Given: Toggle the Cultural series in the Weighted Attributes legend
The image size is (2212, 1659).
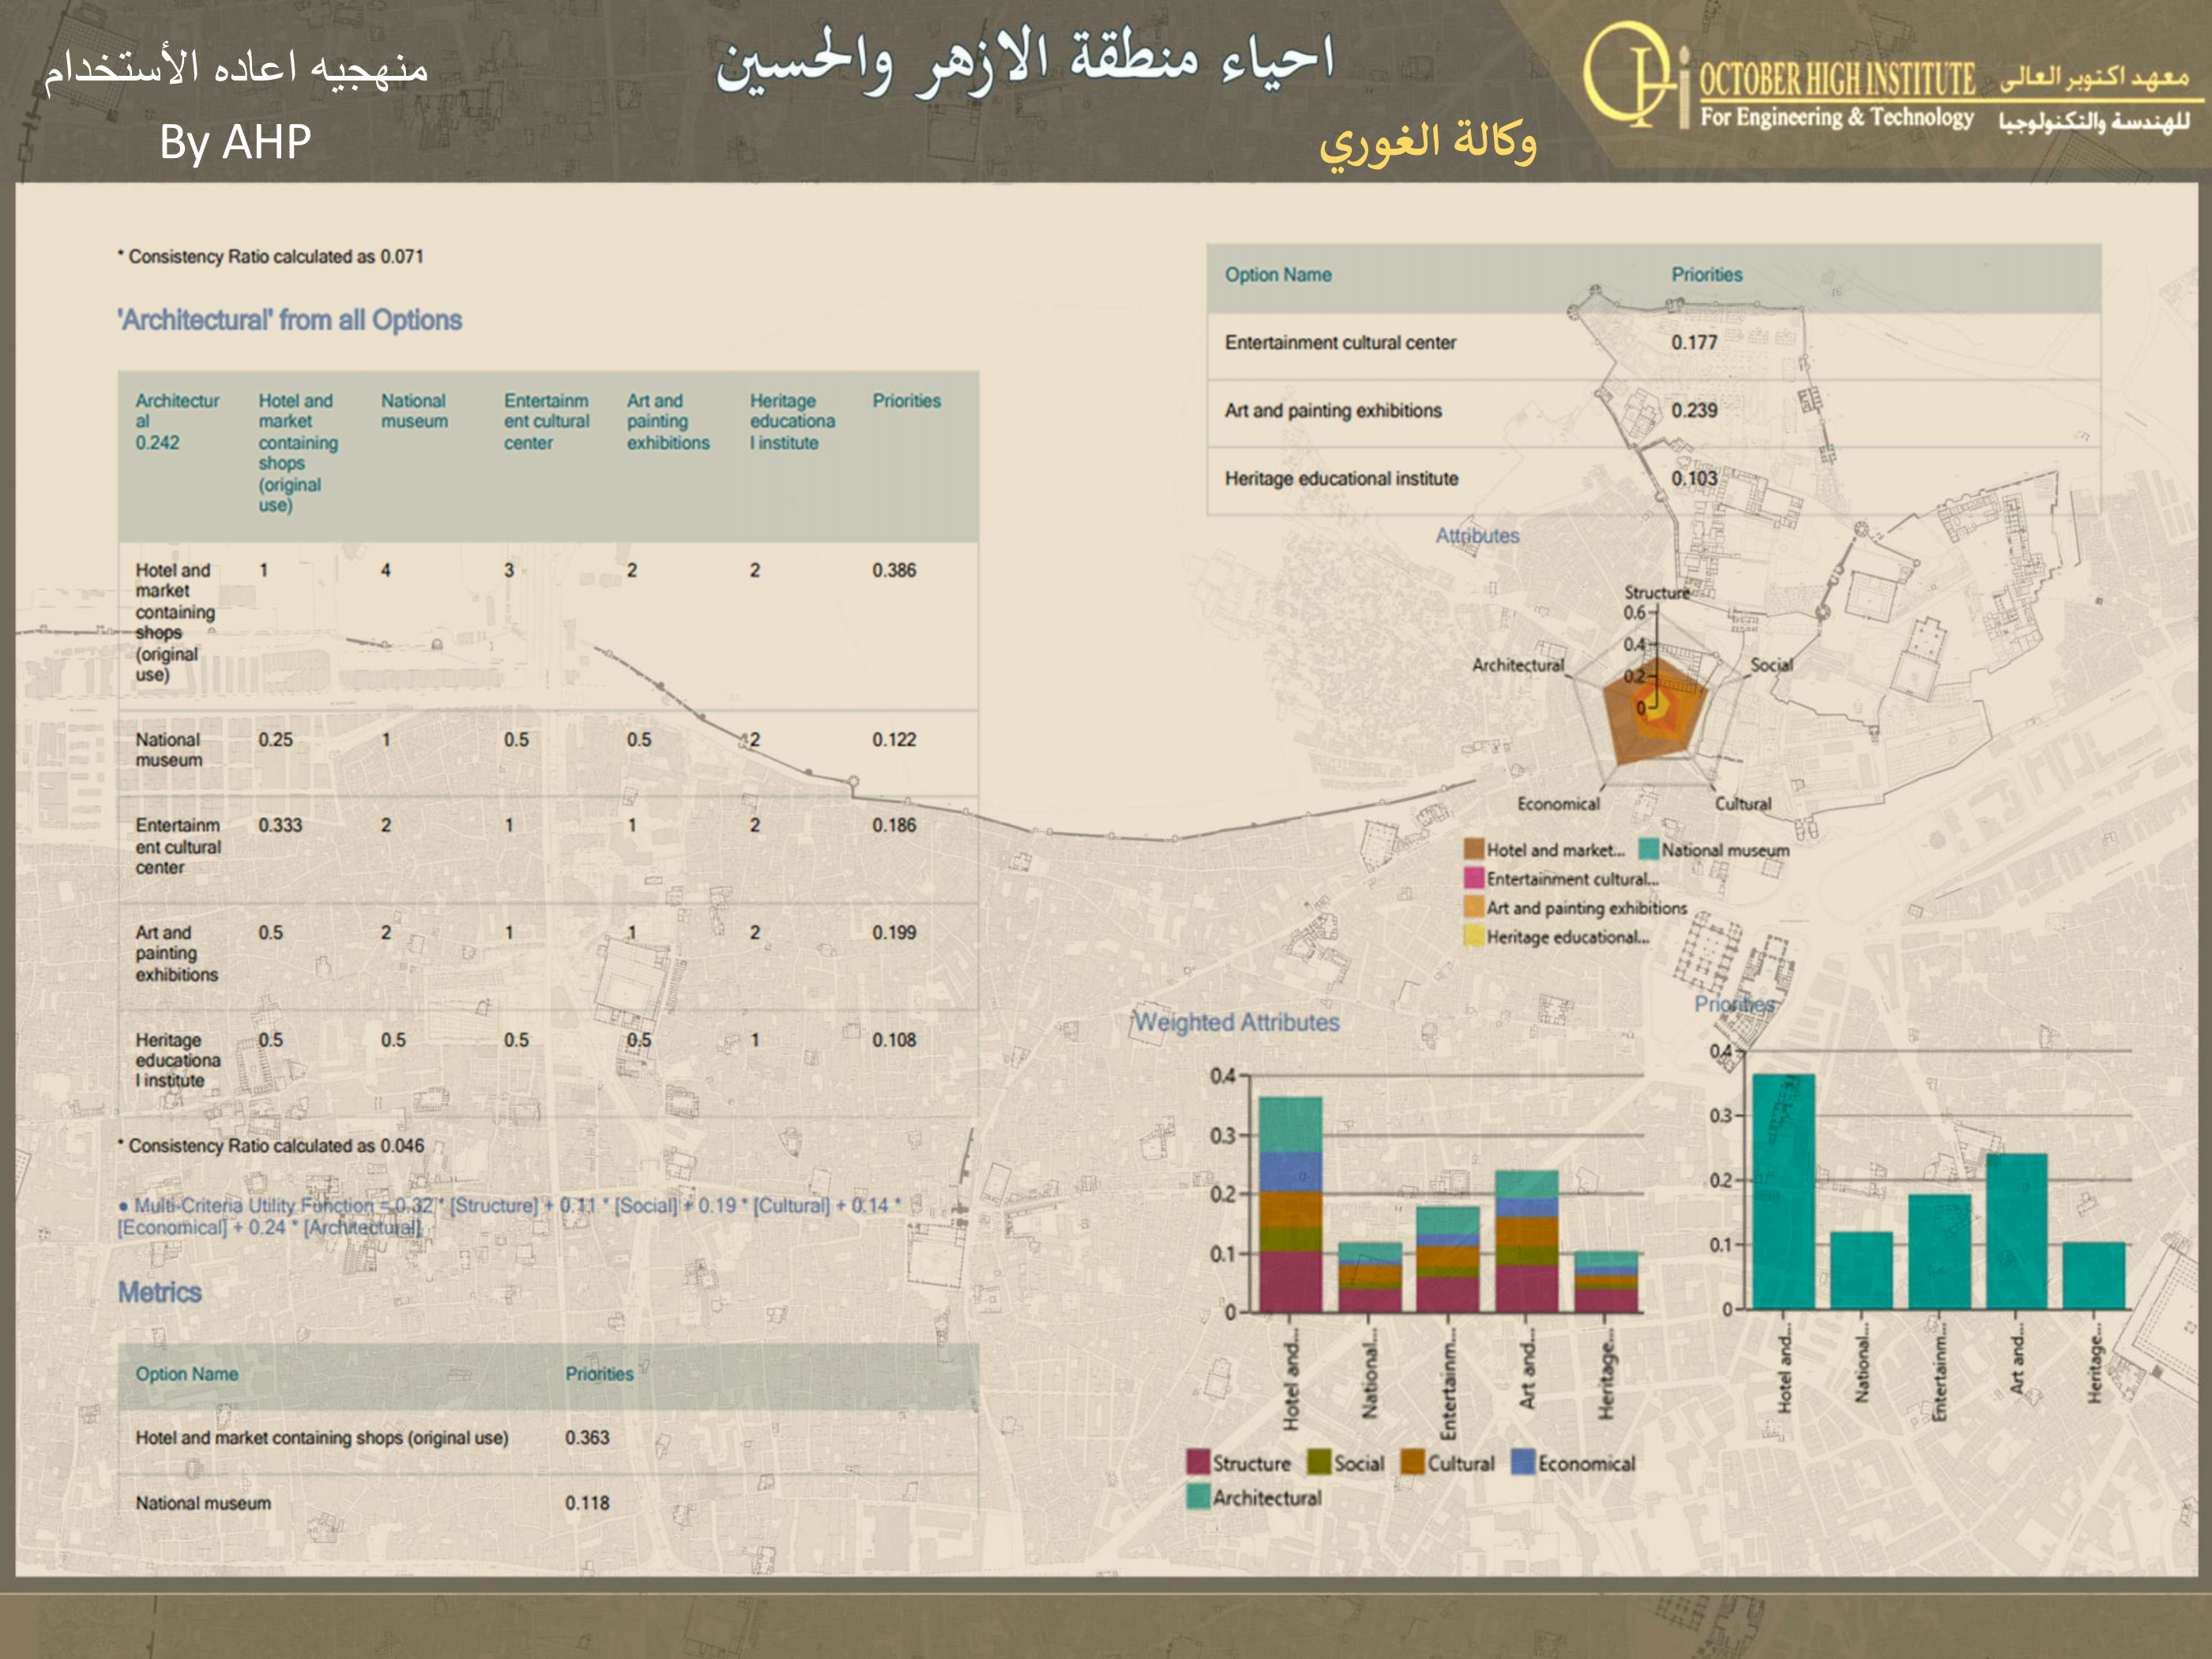Looking at the screenshot, I should pos(1413,1463).
